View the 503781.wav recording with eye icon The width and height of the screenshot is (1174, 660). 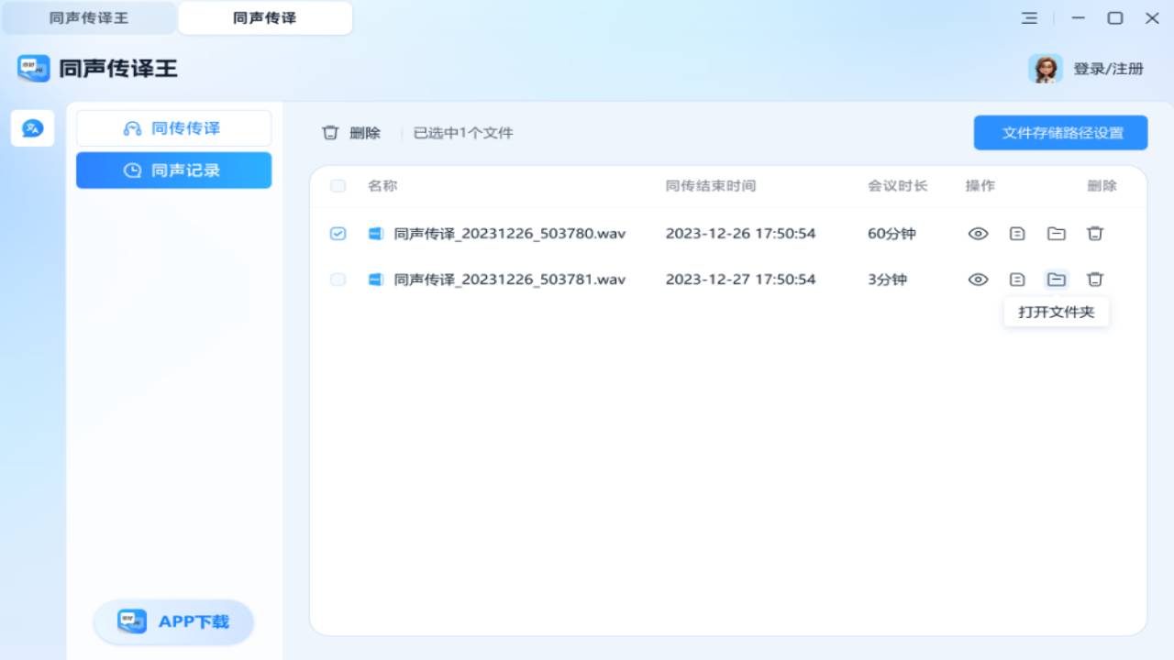(x=978, y=280)
